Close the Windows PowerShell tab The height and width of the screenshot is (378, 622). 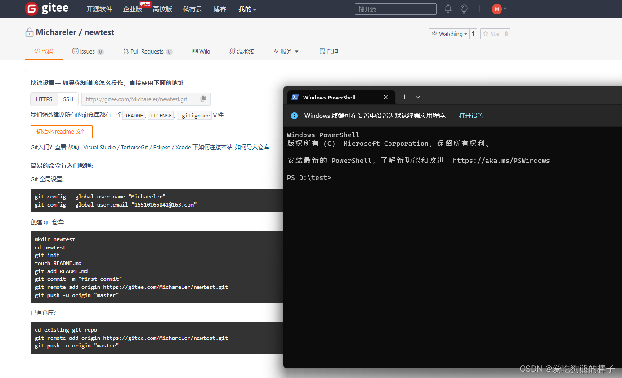point(385,97)
